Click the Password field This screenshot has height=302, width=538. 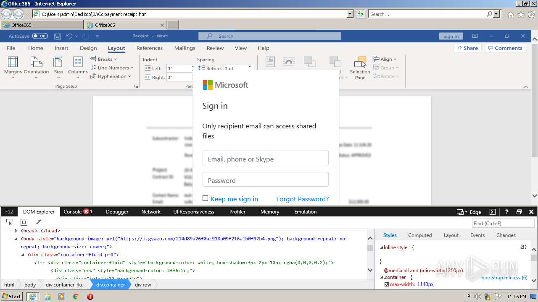[266, 180]
